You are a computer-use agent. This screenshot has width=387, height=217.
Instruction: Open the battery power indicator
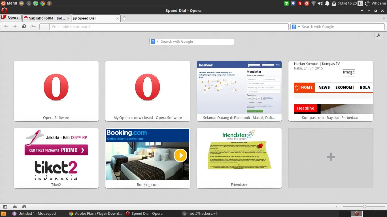(339, 3)
